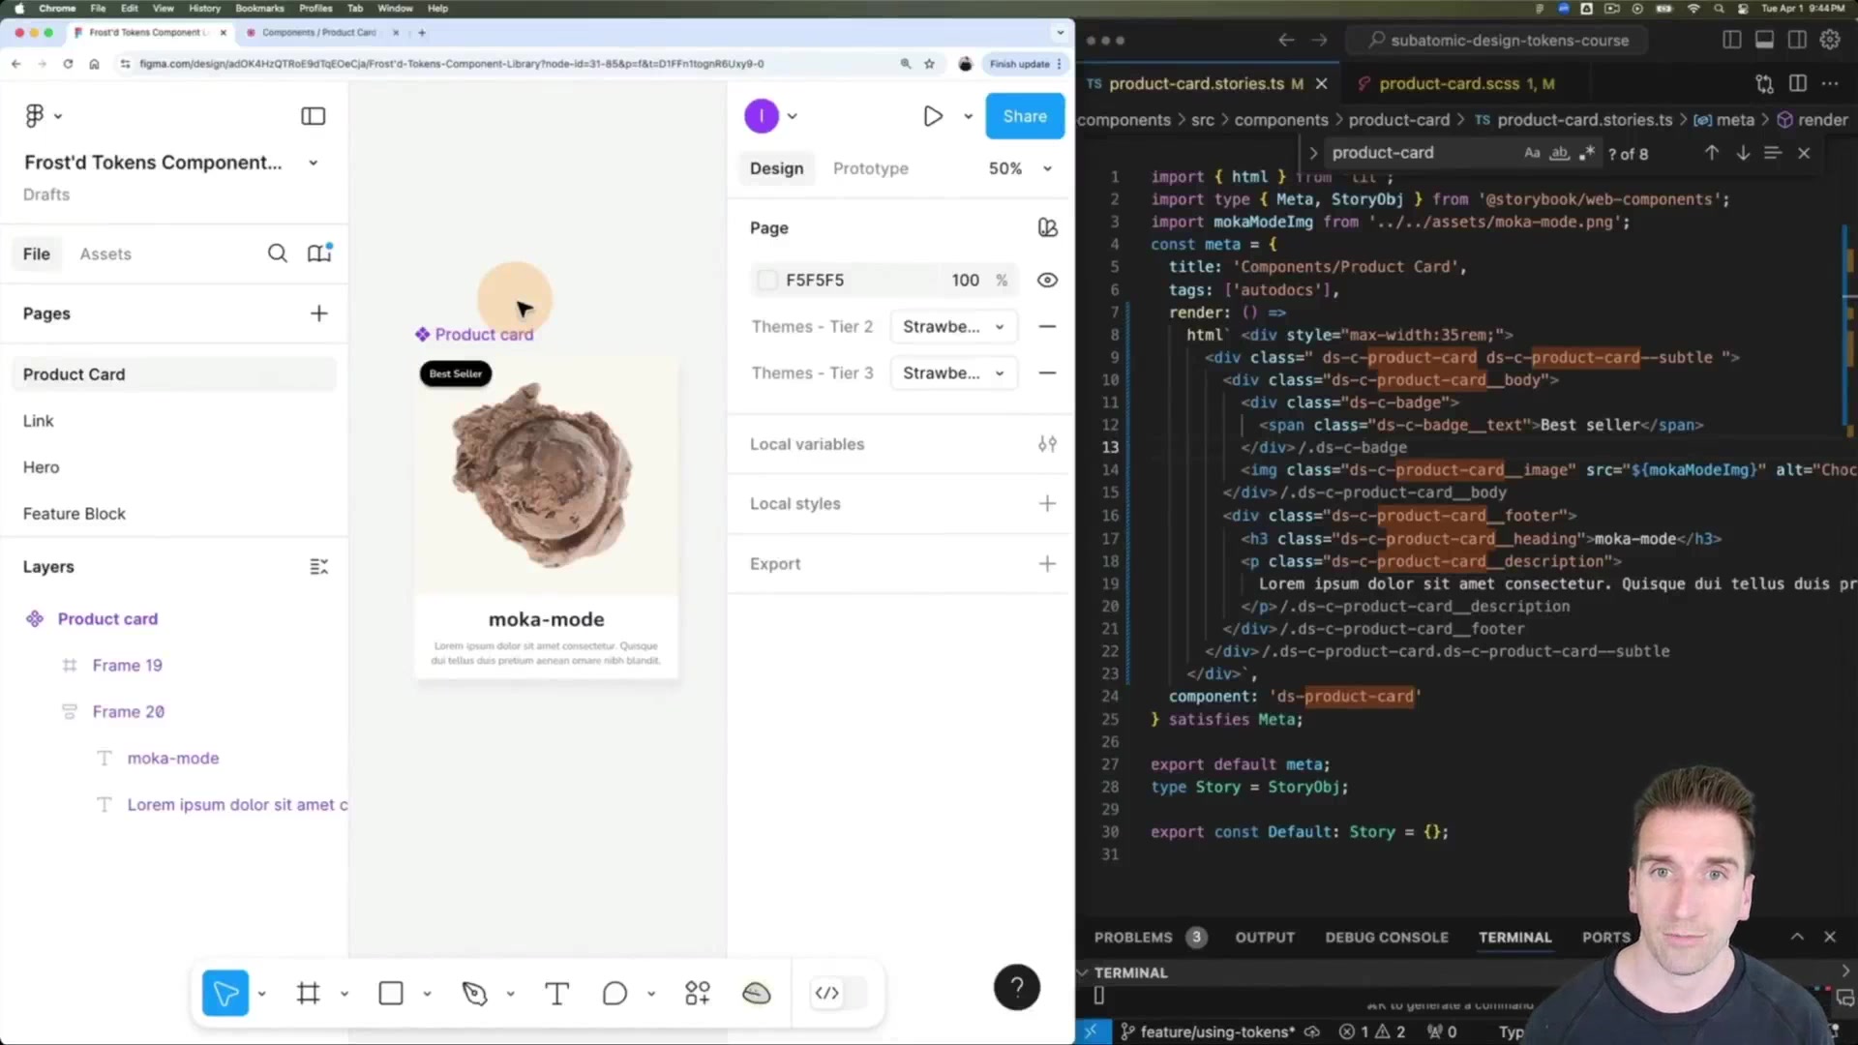Open the Feature Block page
The width and height of the screenshot is (1858, 1045).
coord(75,514)
